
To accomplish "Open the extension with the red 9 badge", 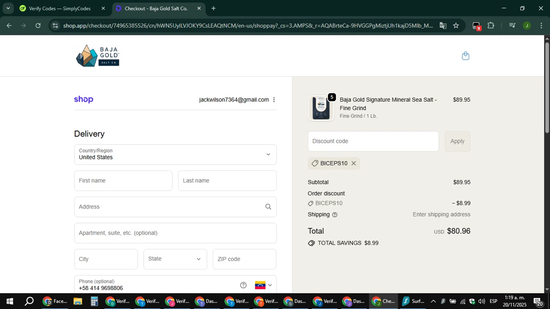I will (x=476, y=26).
